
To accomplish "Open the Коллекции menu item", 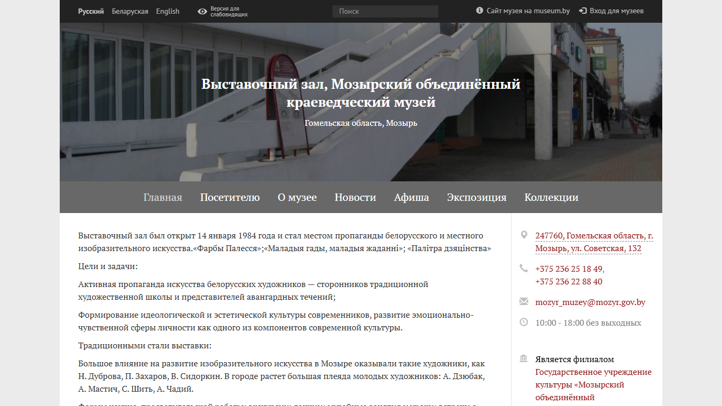I will [551, 197].
